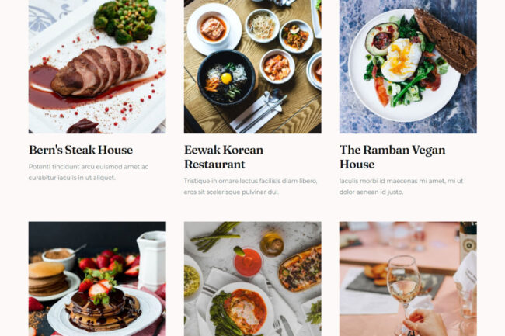Select the Ramban Vegan House description text
This screenshot has height=336, width=505.
pos(402,186)
